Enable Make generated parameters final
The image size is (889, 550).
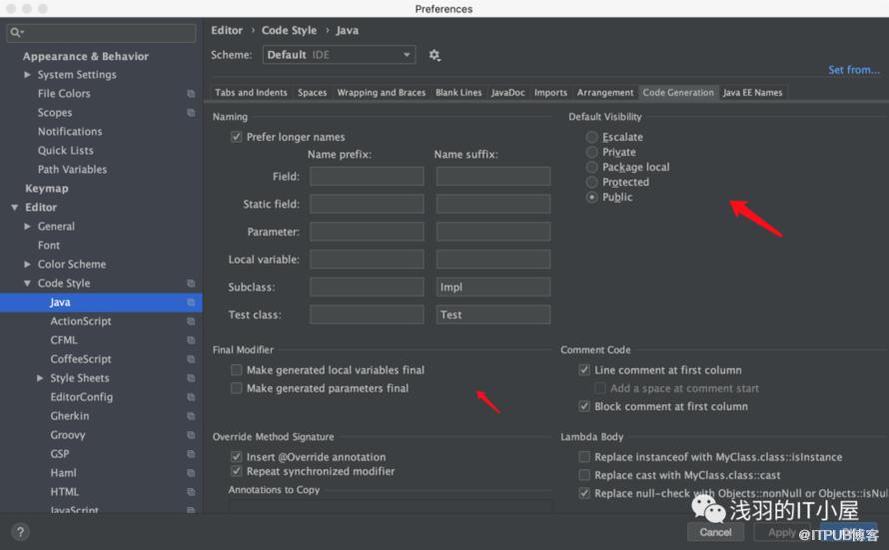[237, 388]
